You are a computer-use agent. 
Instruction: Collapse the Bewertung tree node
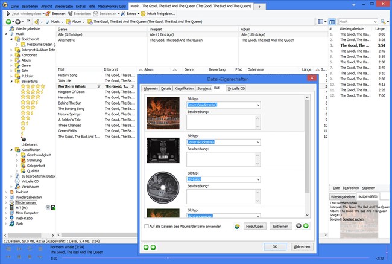(x=11, y=82)
